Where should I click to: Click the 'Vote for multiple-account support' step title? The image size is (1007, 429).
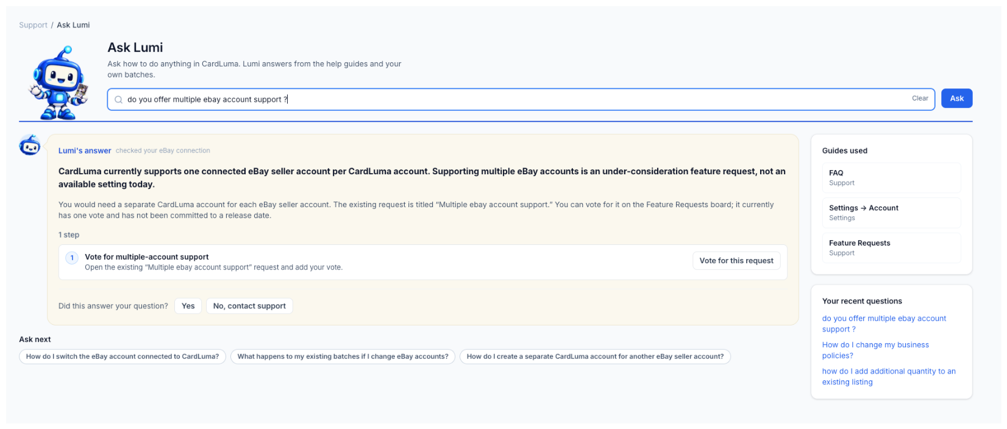146,257
